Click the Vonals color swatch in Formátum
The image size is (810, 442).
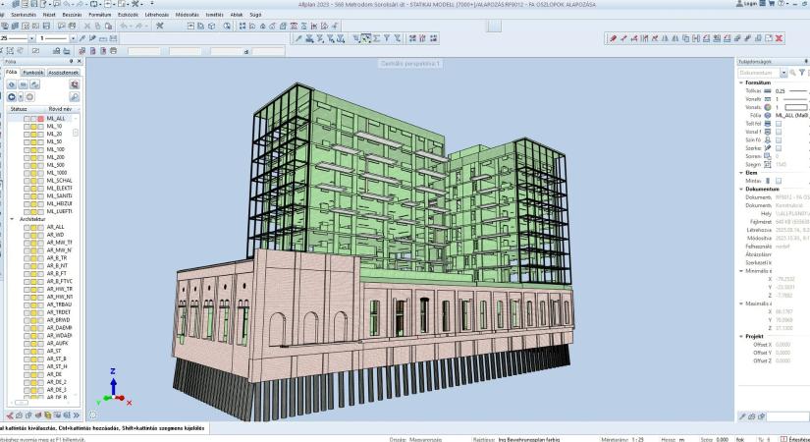[796, 107]
